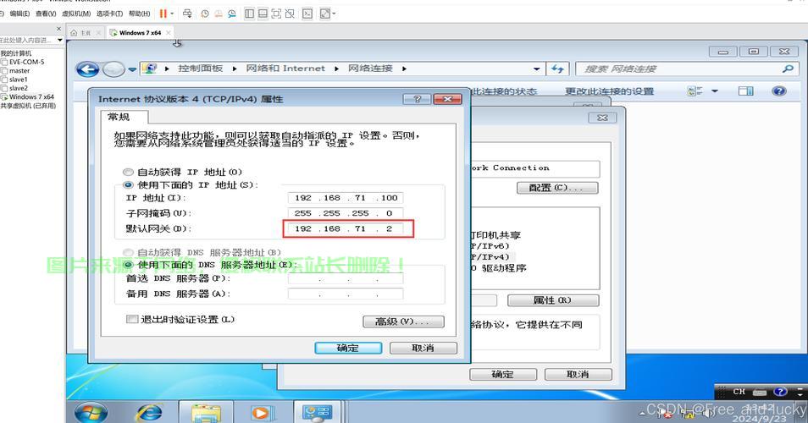Click the explorer Forward arrow button
The width and height of the screenshot is (808, 423).
tap(113, 69)
